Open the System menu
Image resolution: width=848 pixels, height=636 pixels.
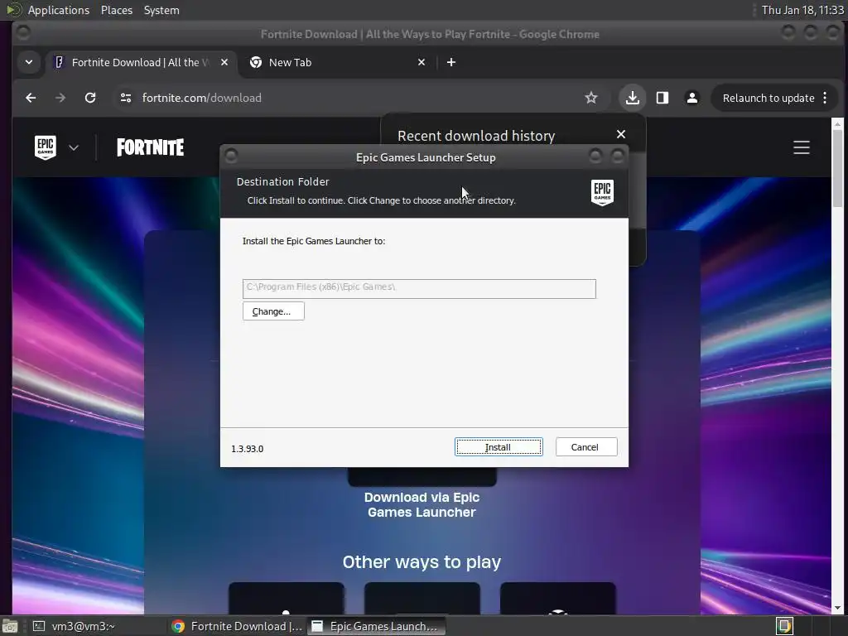[x=161, y=10]
